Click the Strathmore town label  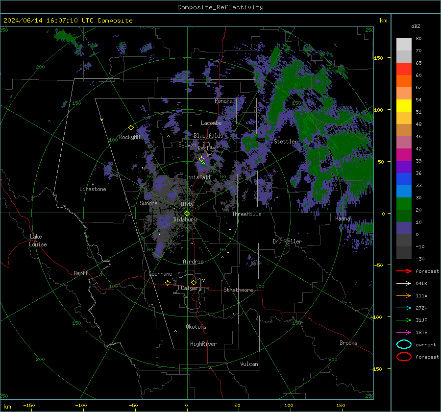[238, 290]
